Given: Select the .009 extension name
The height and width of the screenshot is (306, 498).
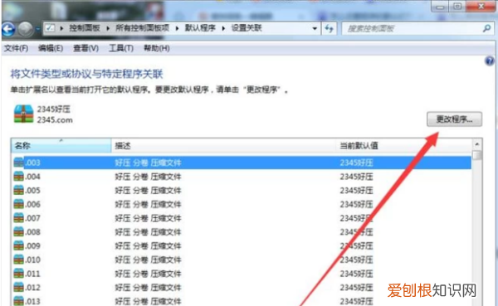Looking at the screenshot, I should [32, 245].
